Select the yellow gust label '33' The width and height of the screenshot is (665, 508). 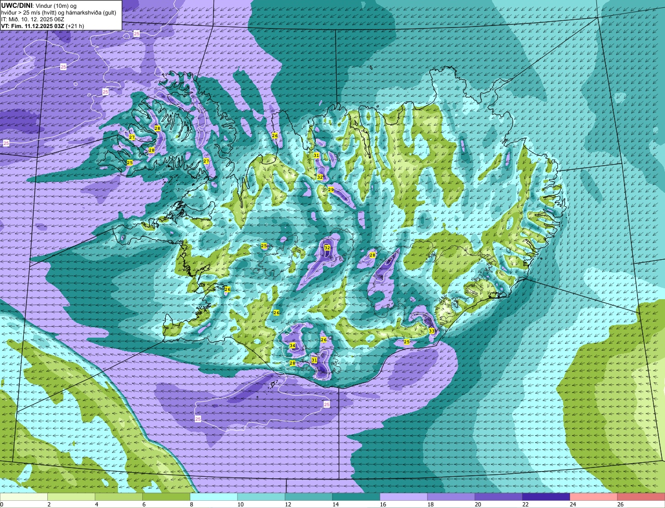(432, 331)
